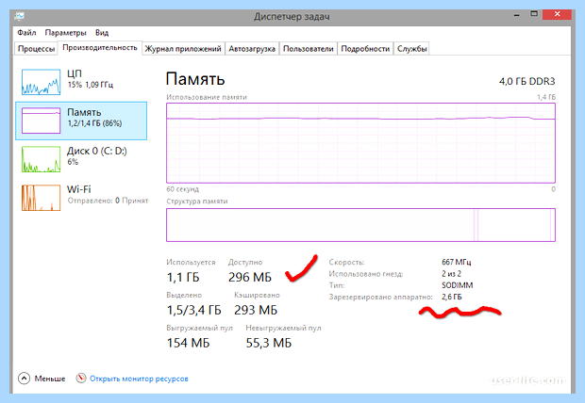Click the Память heading above the graph
The width and height of the screenshot is (585, 403).
click(195, 79)
